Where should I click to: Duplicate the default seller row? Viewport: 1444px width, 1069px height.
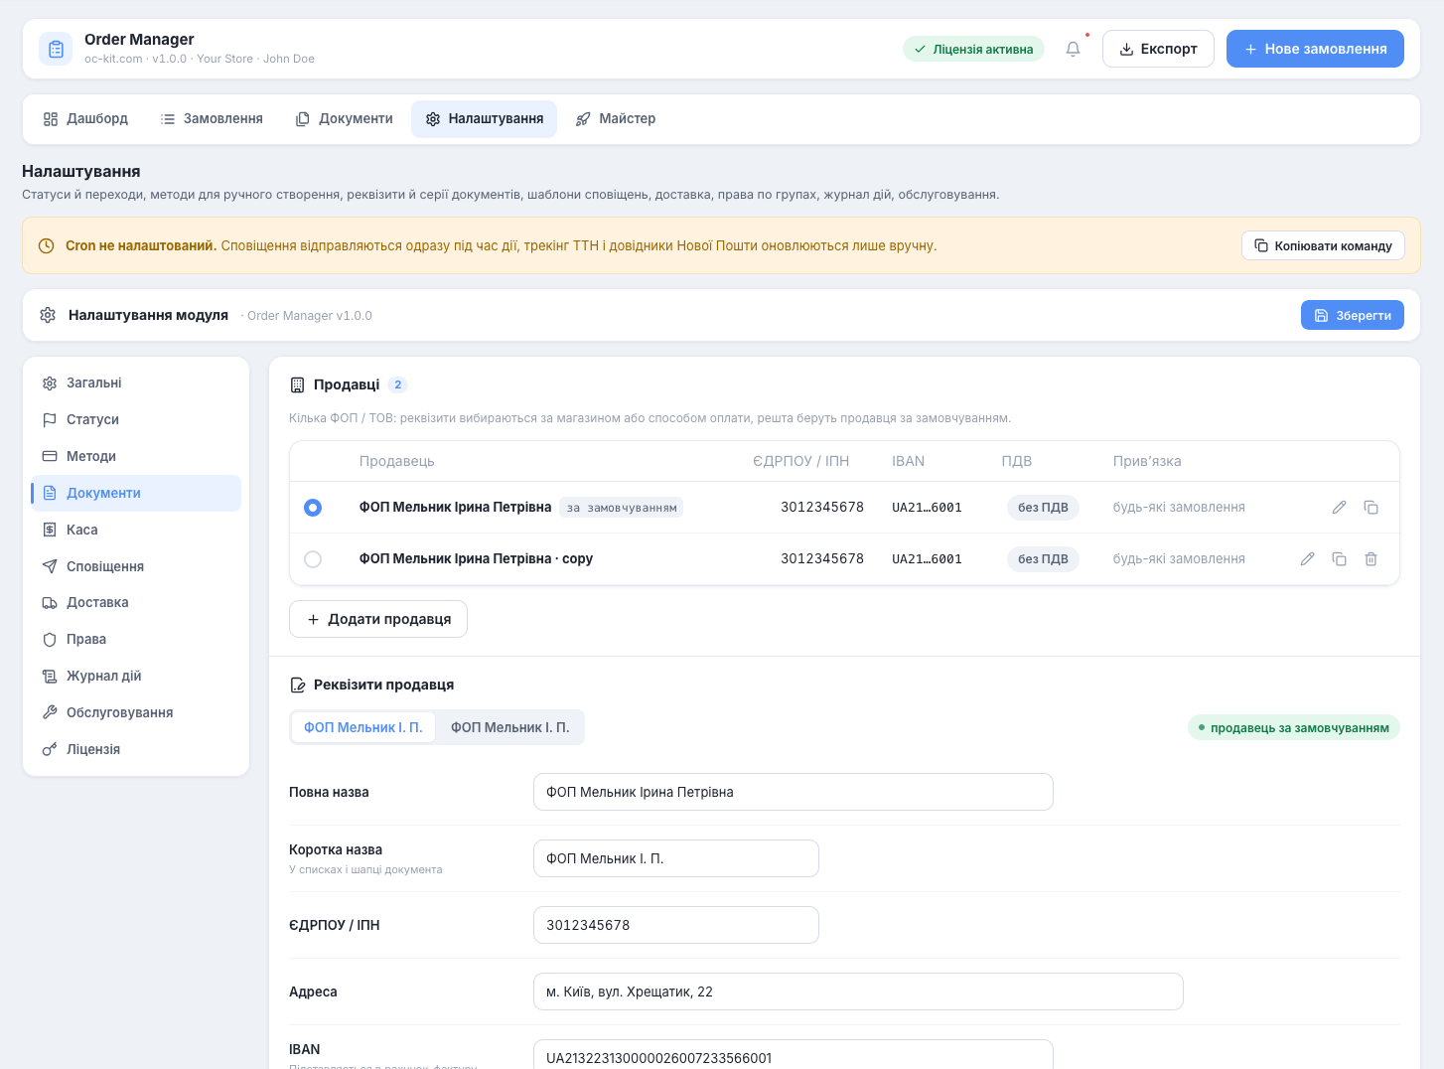[1371, 508]
